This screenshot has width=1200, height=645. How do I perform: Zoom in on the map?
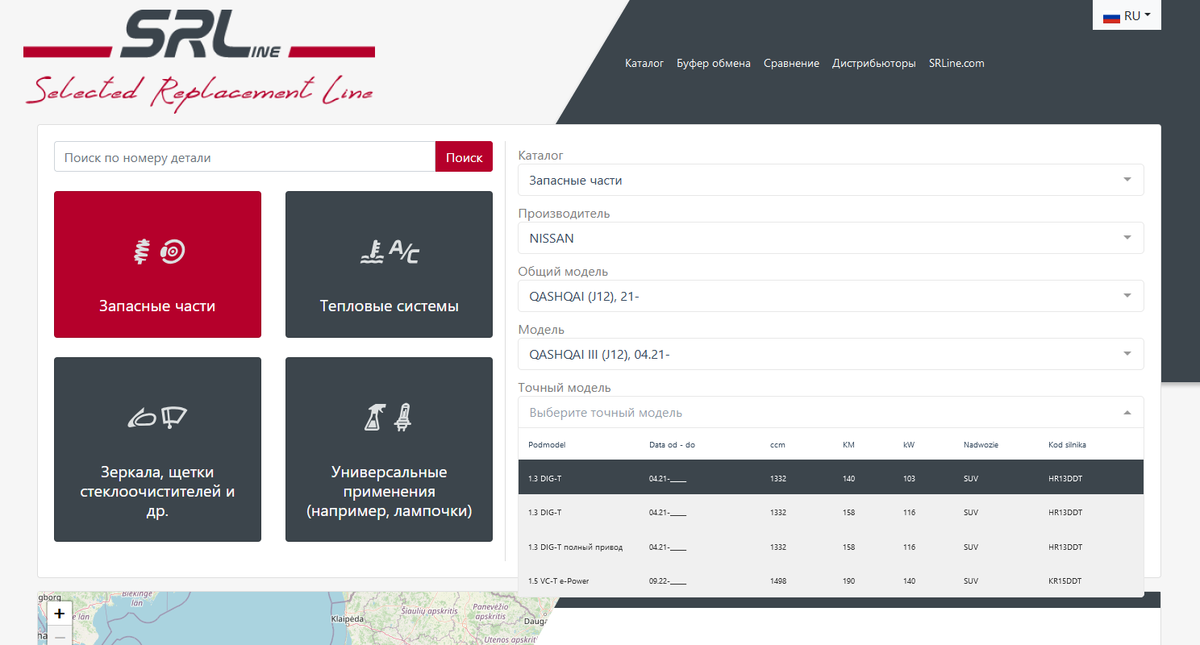click(x=60, y=614)
